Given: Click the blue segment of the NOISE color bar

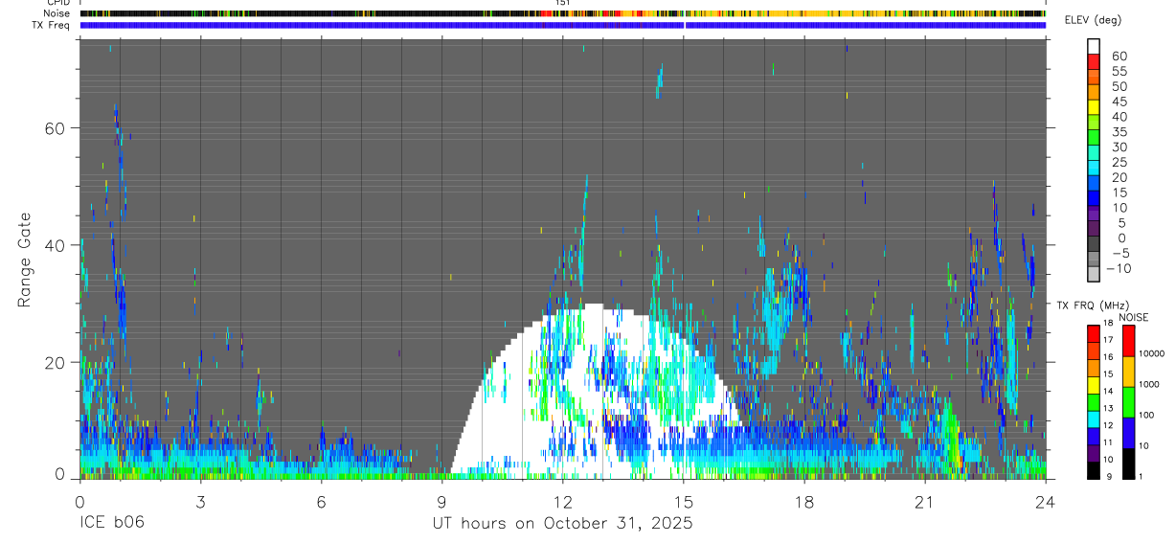Looking at the screenshot, I should 1128,433.
